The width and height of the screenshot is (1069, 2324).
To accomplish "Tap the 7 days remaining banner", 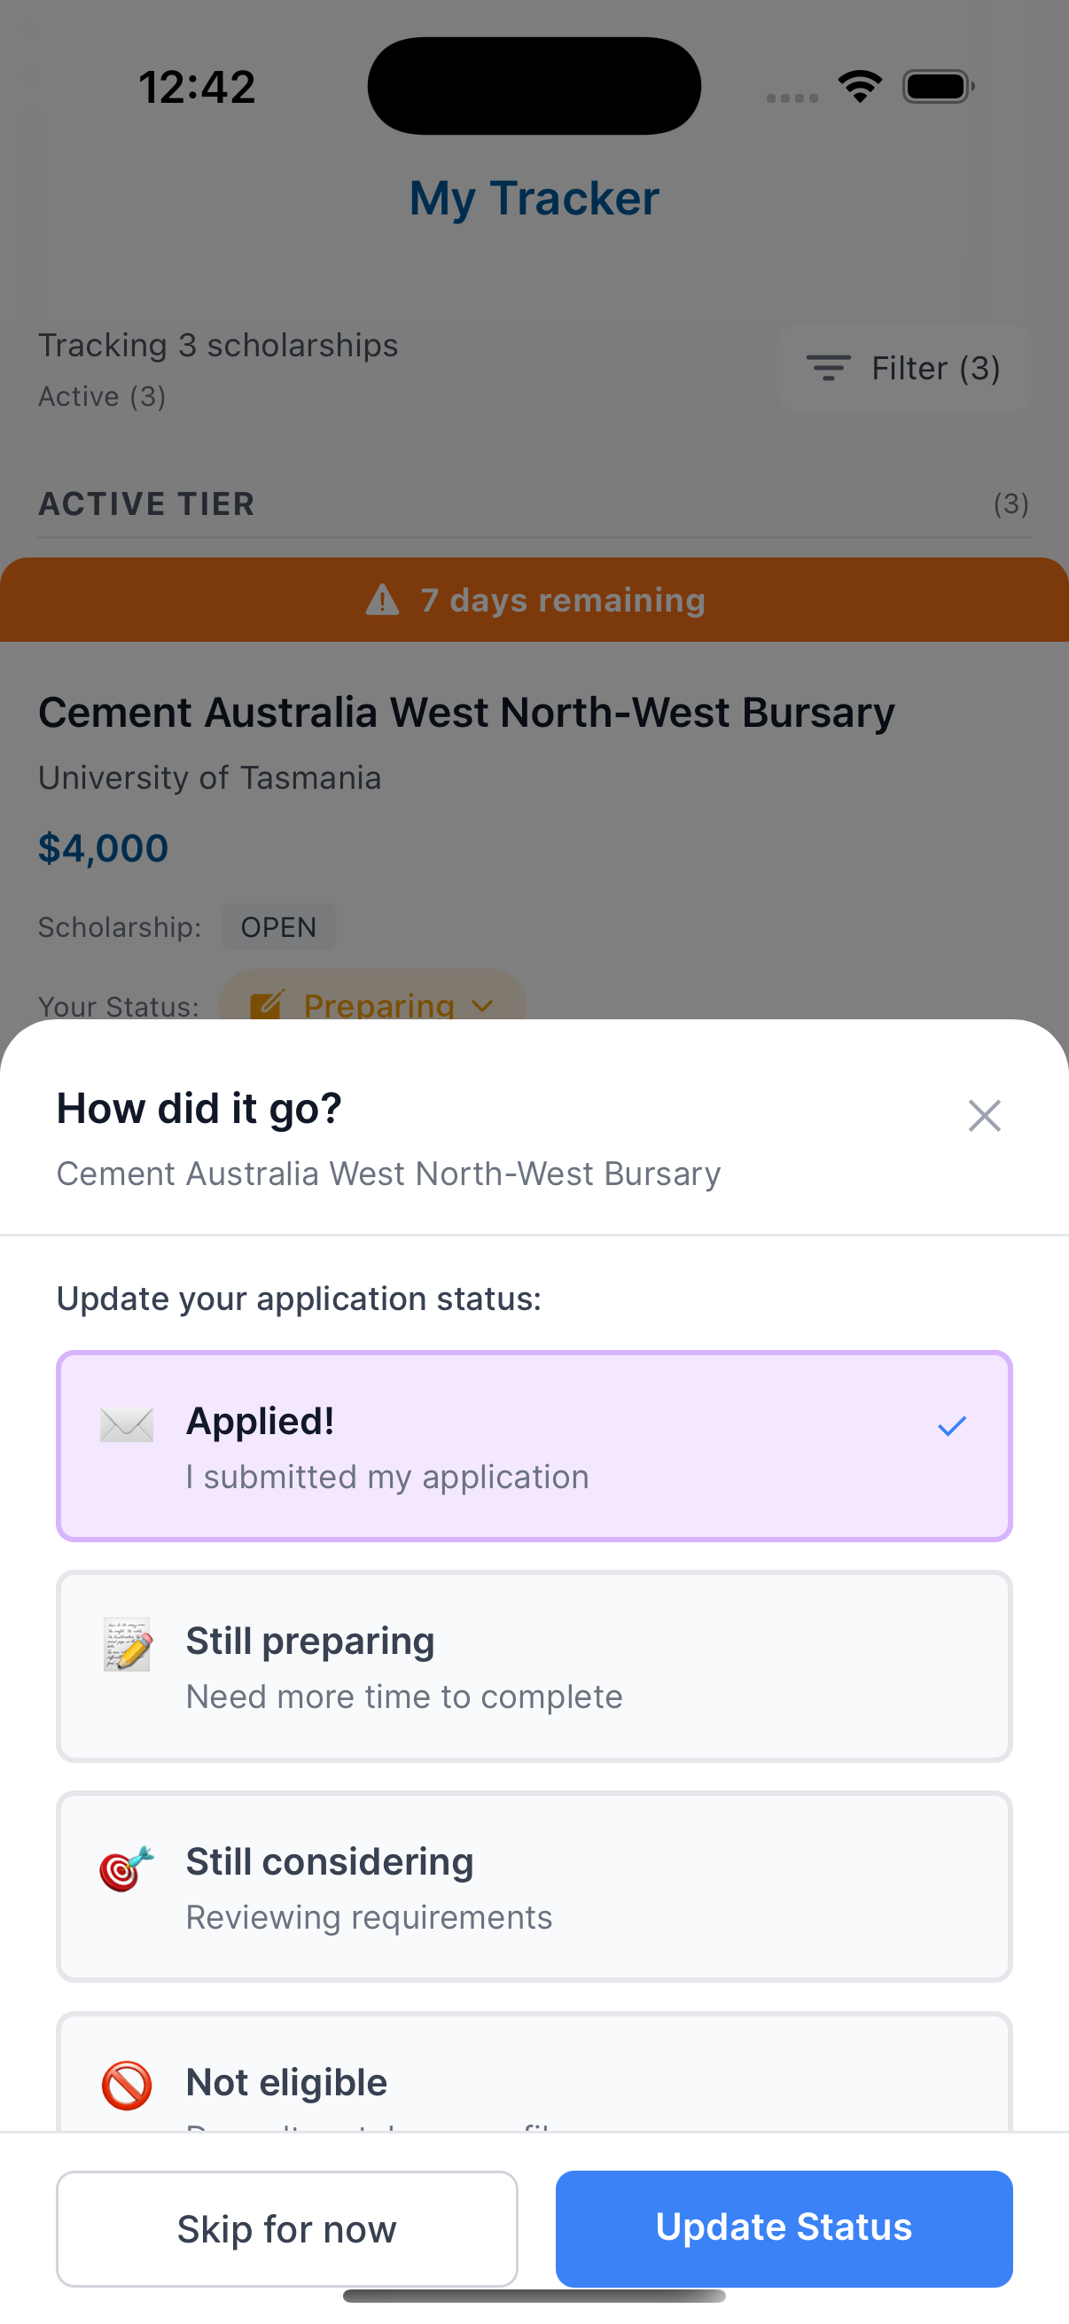I will (534, 600).
